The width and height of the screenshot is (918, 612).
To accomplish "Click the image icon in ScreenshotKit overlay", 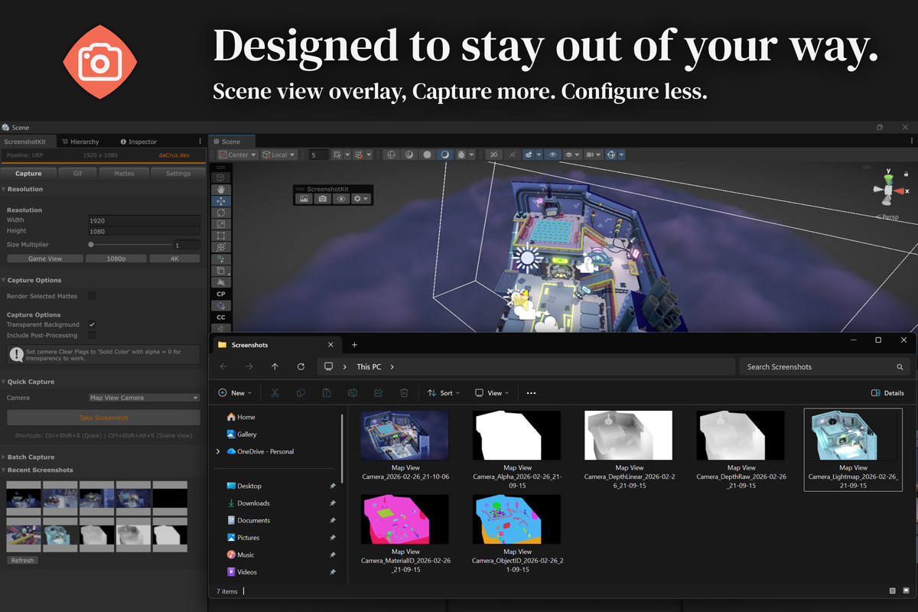I will point(304,199).
